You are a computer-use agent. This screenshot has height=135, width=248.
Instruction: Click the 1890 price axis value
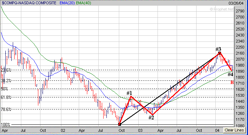240,71
